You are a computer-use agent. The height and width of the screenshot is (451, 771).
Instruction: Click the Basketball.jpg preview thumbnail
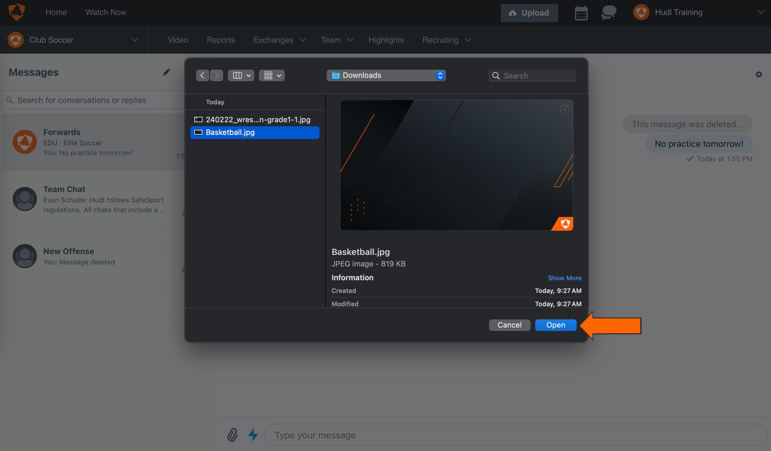click(x=456, y=165)
